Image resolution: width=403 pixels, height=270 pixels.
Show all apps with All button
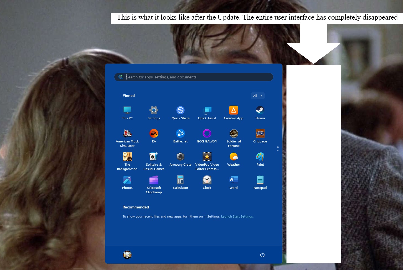258,96
